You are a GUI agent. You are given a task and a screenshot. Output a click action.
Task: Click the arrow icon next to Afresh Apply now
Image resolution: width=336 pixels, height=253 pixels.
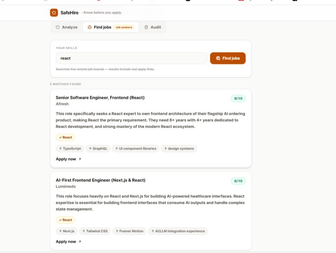80,159
